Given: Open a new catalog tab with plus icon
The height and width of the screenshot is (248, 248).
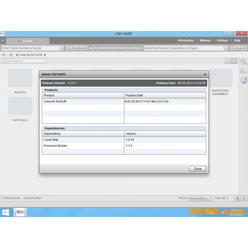Looking at the screenshot, I should click(x=3, y=41).
